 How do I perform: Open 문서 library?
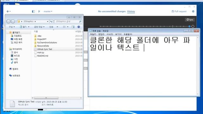click(x=14, y=52)
